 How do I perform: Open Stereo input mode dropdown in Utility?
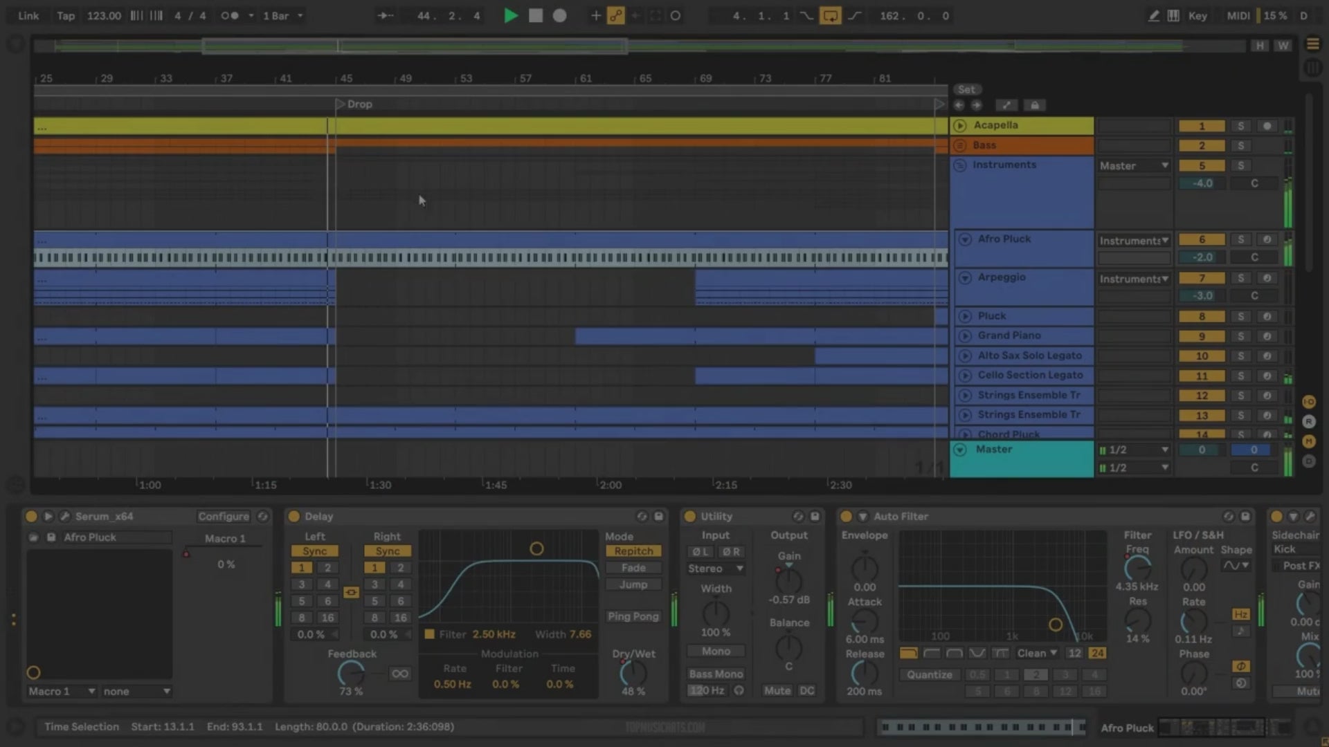click(715, 568)
